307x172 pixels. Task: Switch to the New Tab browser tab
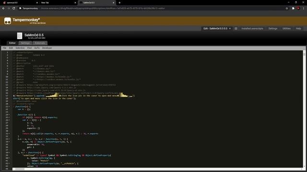(x=58, y=3)
